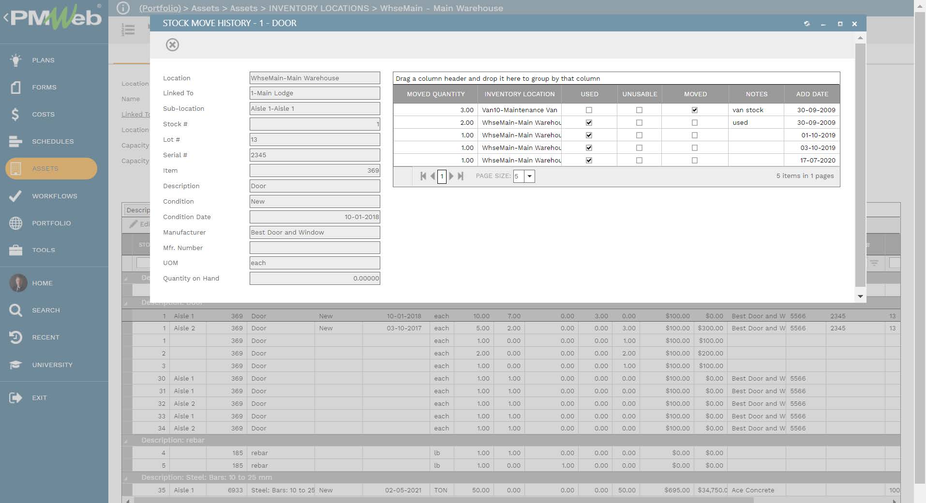Click the circled X cancel icon in dialog
Viewport: 926px width, 503px height.
point(172,45)
